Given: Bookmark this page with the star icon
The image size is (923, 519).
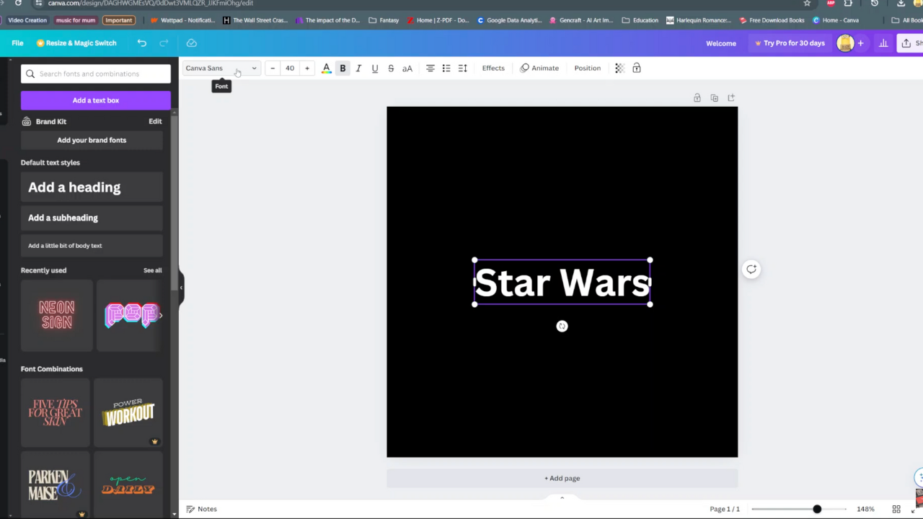Looking at the screenshot, I should tap(807, 4).
